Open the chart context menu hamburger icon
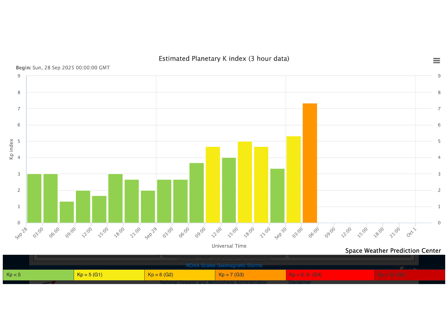This screenshot has width=448, height=336. click(436, 61)
